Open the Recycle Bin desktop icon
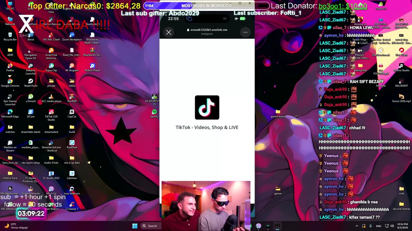412x231 pixels. click(x=10, y=36)
